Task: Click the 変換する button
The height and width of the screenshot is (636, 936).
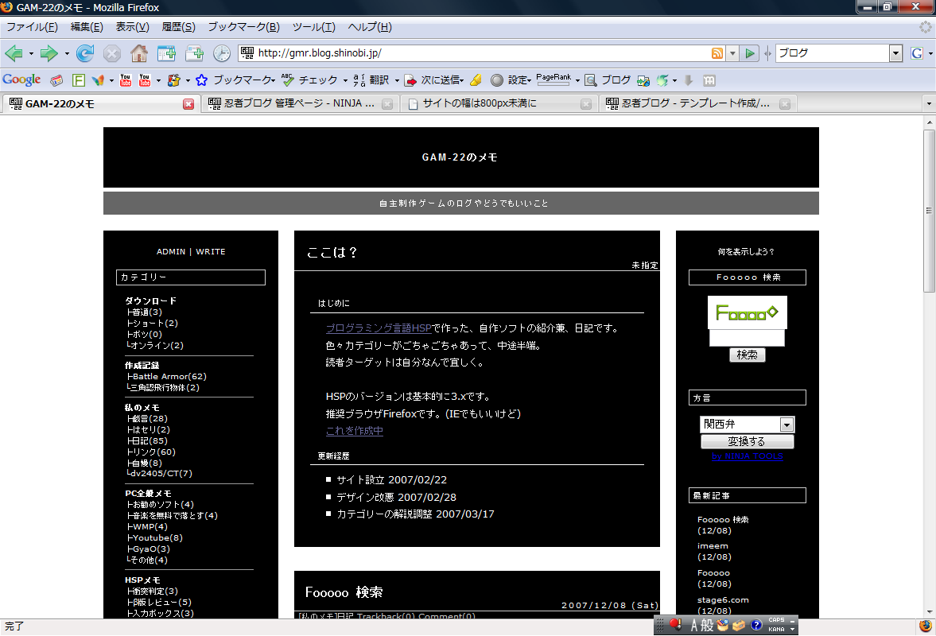Action: click(747, 441)
